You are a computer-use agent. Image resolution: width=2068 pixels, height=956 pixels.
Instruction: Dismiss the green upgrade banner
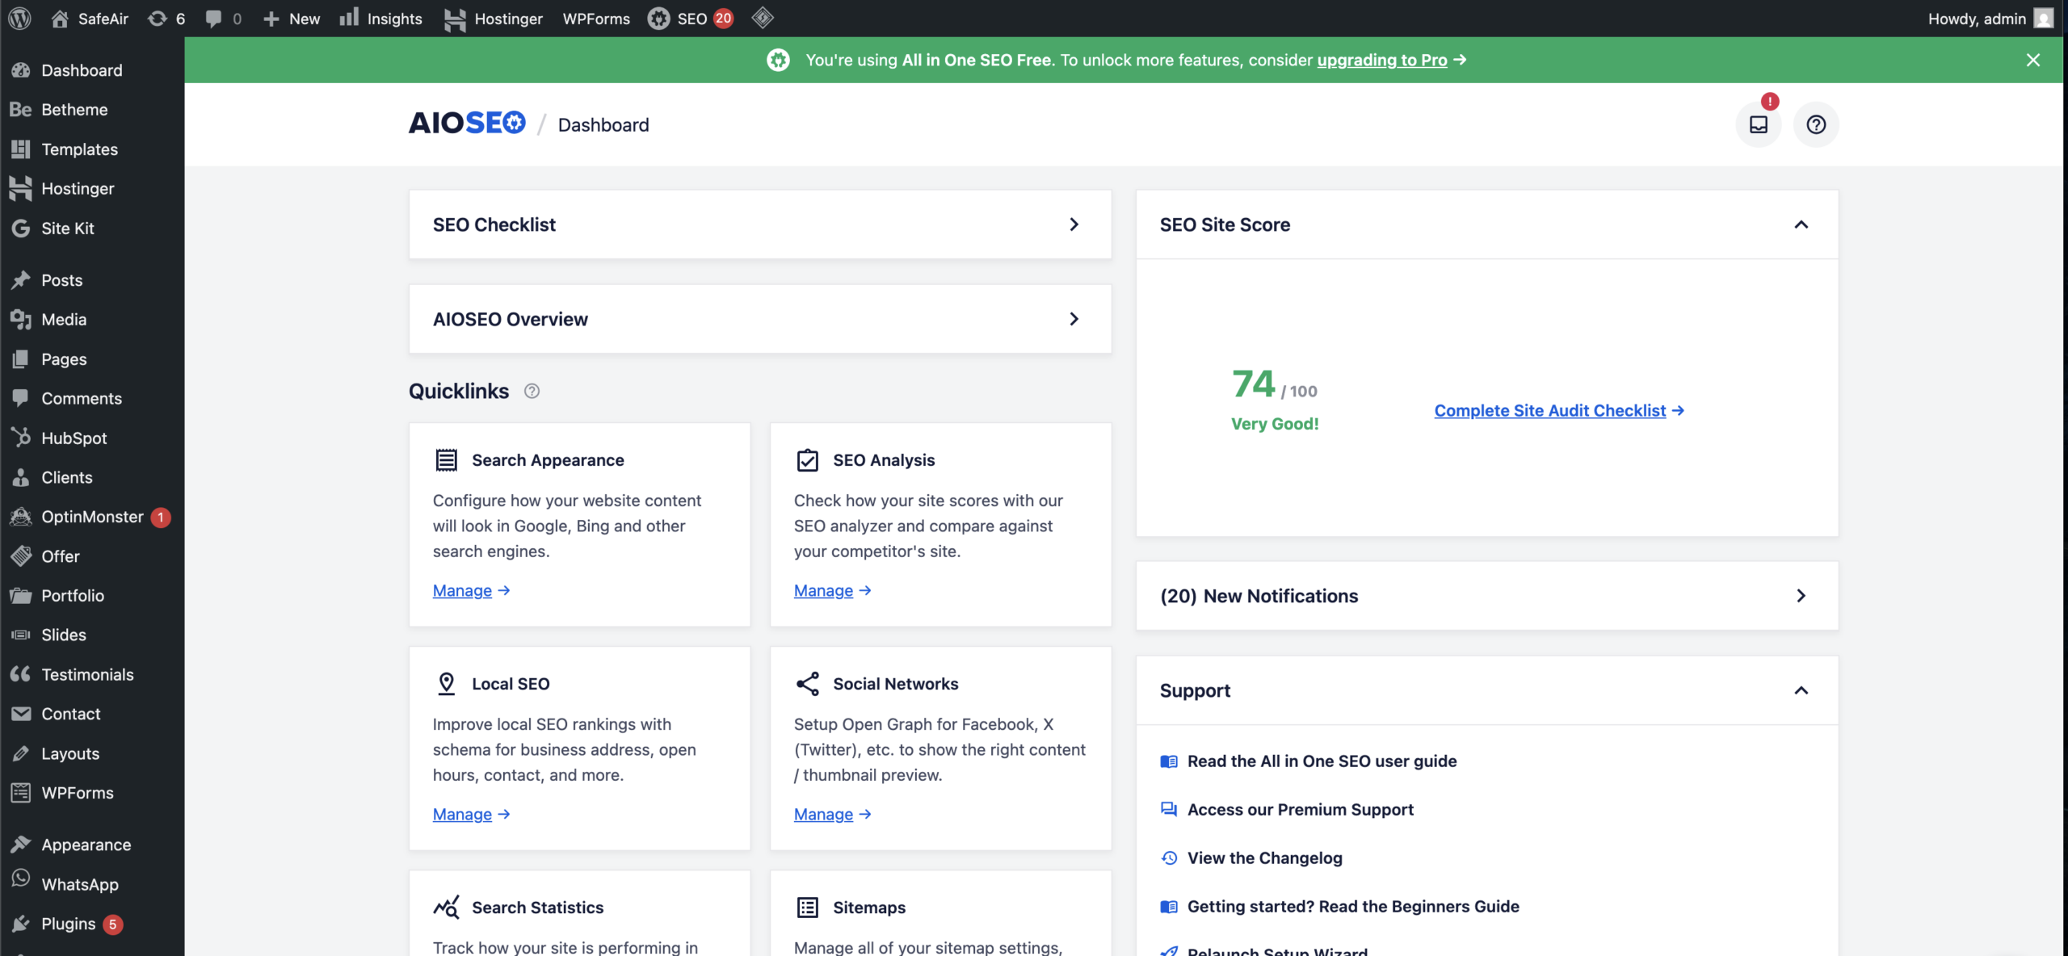(x=2033, y=60)
